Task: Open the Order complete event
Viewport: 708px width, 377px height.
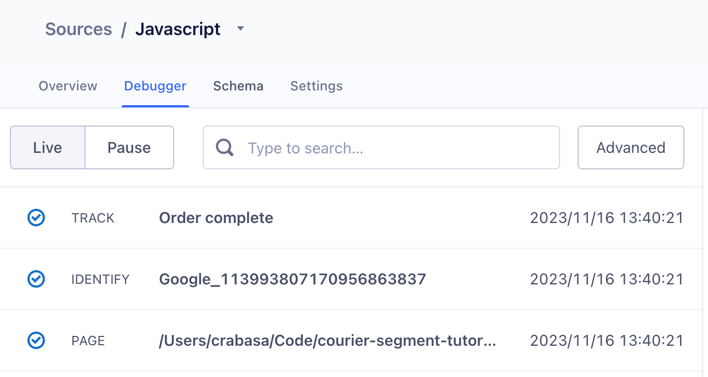Action: [216, 218]
